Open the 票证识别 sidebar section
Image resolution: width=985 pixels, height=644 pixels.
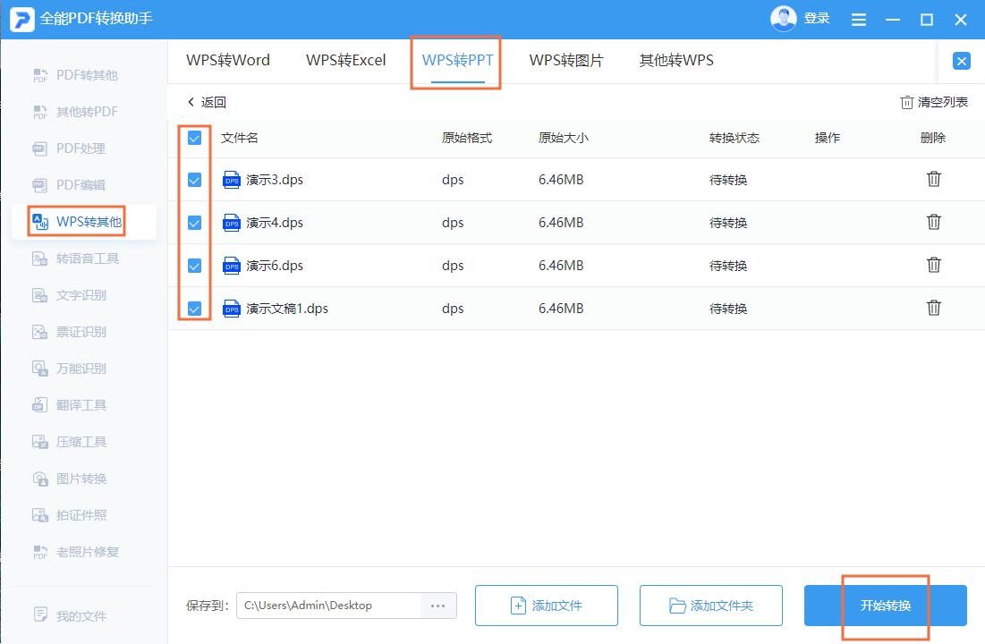coord(69,332)
